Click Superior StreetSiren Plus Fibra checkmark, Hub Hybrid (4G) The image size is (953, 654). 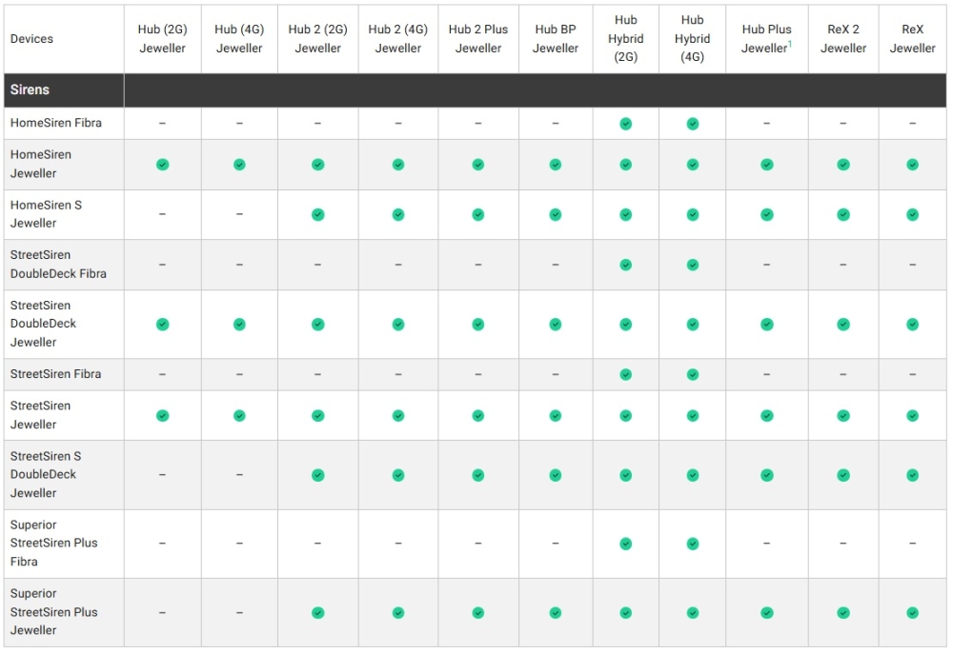tap(692, 544)
